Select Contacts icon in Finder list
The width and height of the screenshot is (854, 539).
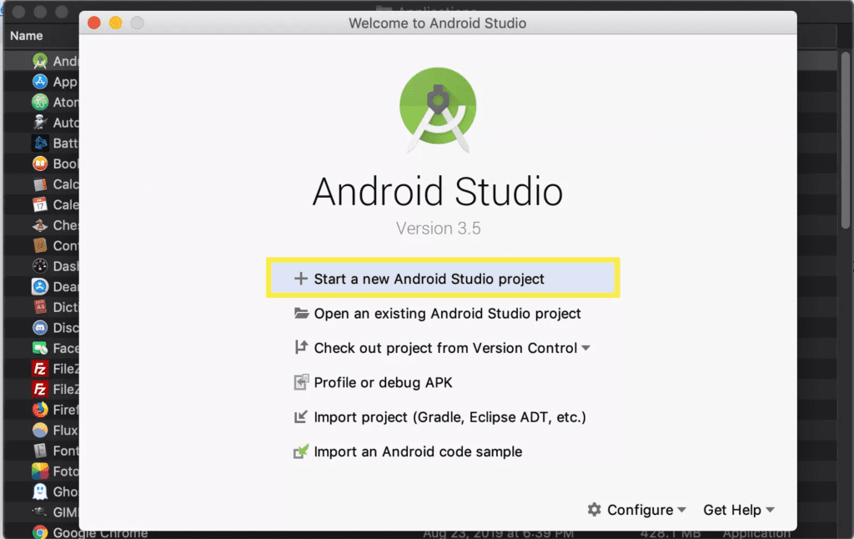tap(40, 246)
